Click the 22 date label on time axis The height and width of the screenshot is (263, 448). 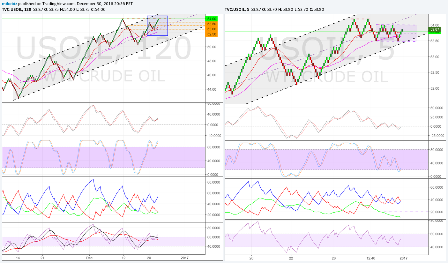[x=291, y=258]
